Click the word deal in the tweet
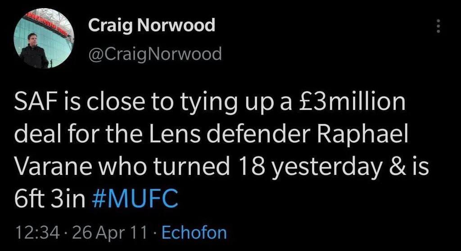Image resolution: width=461 pixels, height=251 pixels. (37, 136)
